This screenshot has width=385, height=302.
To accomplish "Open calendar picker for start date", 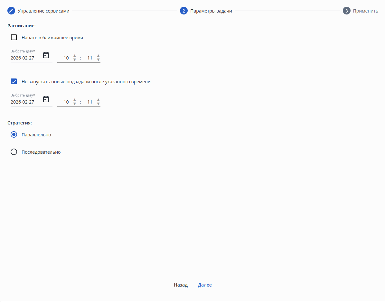I will (46, 55).
